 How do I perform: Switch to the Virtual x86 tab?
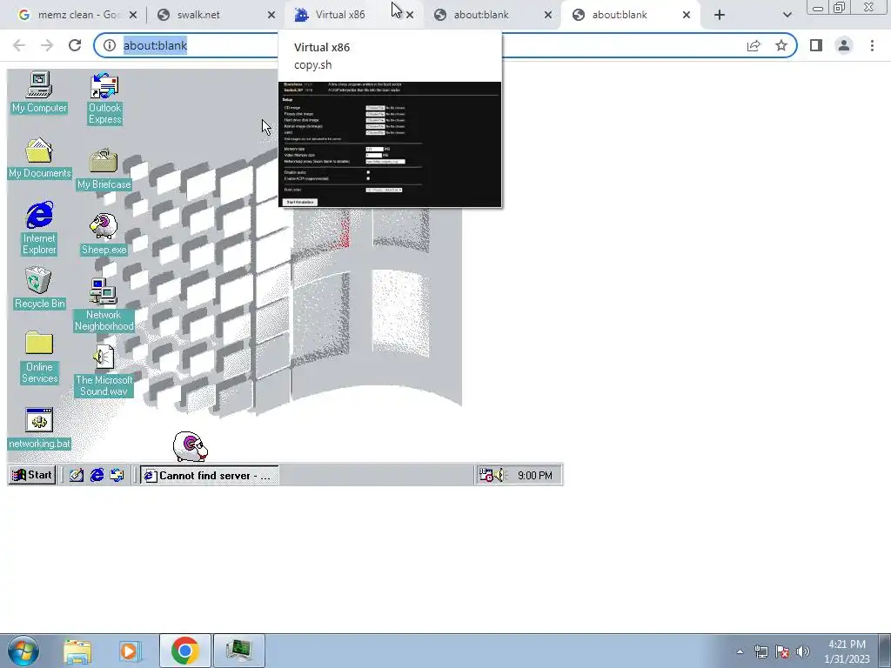pyautogui.click(x=347, y=15)
